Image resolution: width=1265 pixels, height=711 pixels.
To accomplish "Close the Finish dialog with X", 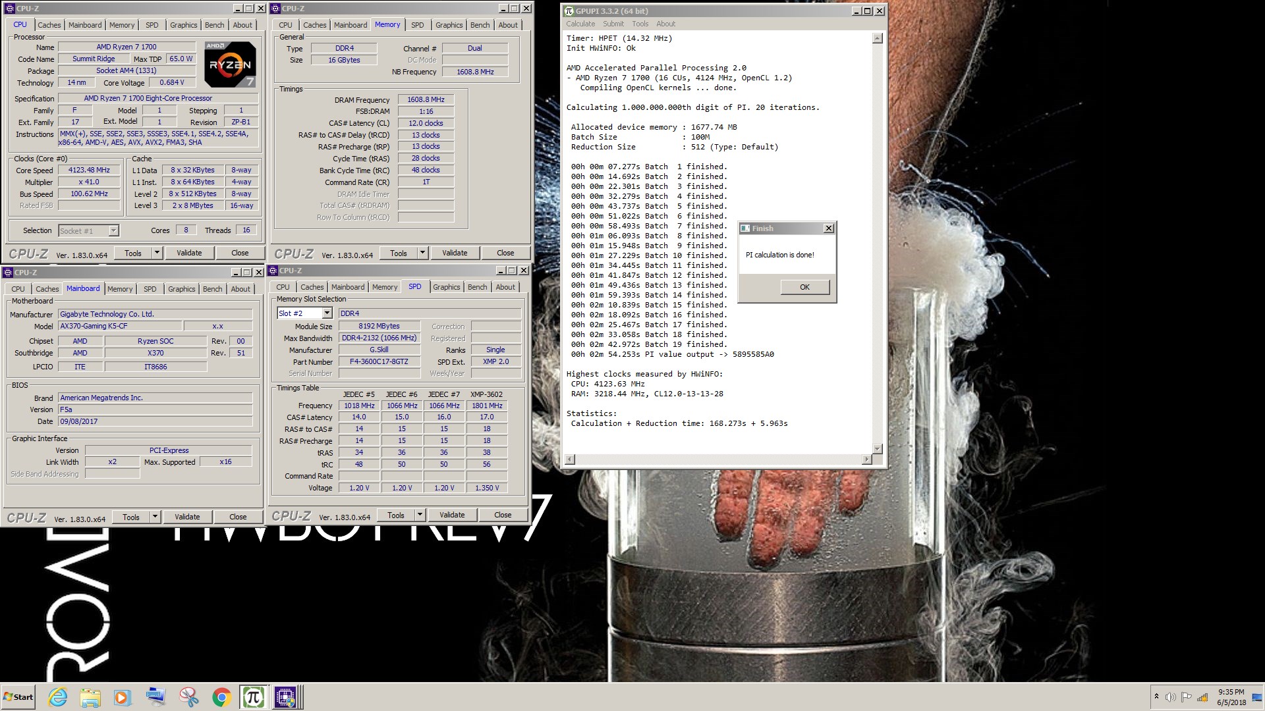I will tap(829, 228).
